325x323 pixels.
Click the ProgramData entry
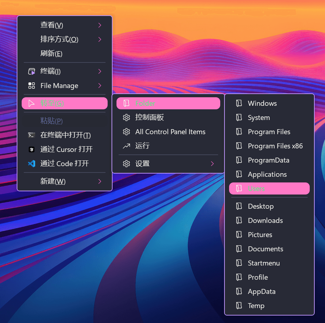tap(268, 160)
